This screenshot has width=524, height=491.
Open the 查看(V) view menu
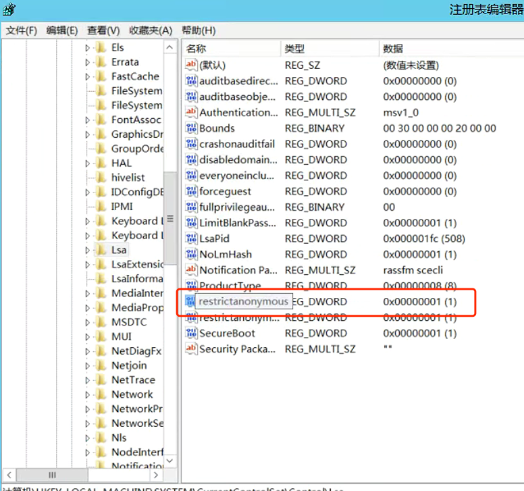click(x=103, y=30)
